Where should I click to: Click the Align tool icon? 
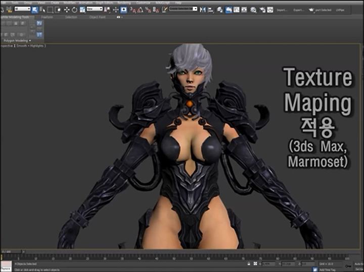[211, 10]
